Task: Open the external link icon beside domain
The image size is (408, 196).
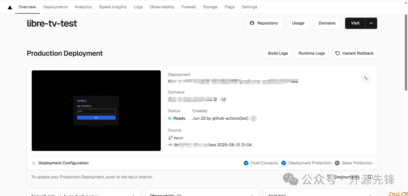Action: tap(215, 99)
